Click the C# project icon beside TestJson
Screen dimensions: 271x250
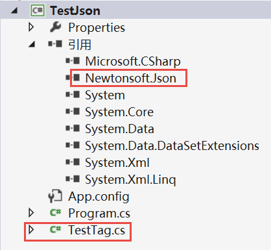click(38, 10)
